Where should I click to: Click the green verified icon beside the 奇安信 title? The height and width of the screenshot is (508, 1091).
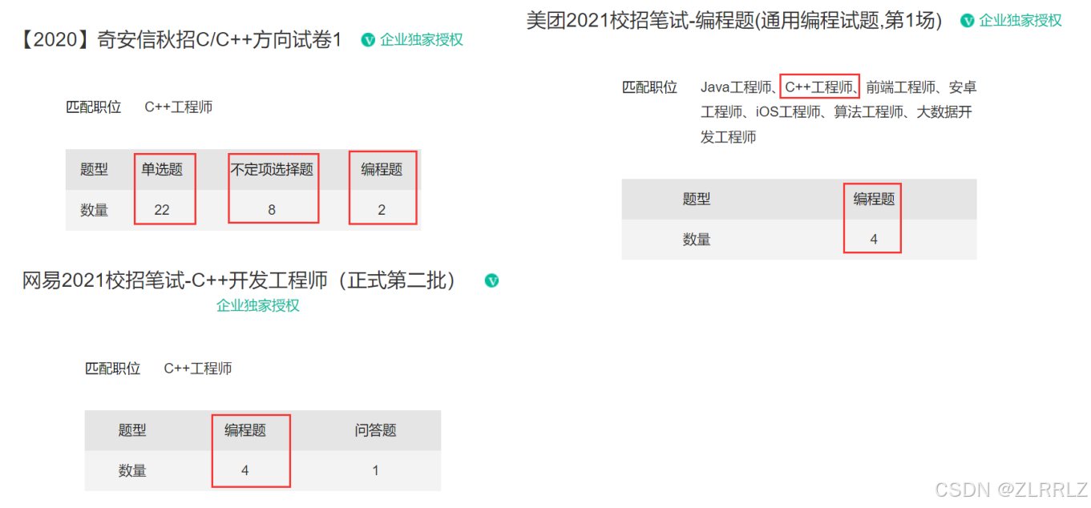368,39
